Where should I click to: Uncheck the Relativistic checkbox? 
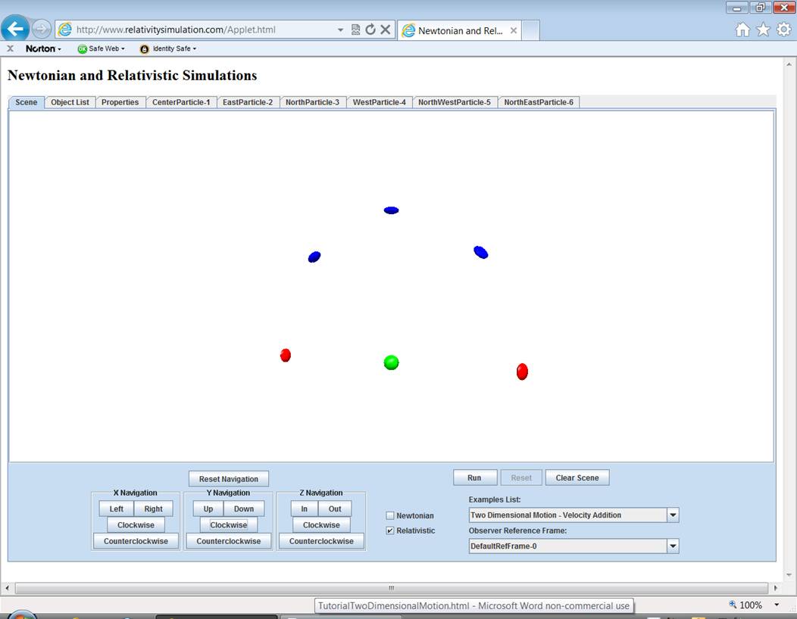tap(390, 530)
